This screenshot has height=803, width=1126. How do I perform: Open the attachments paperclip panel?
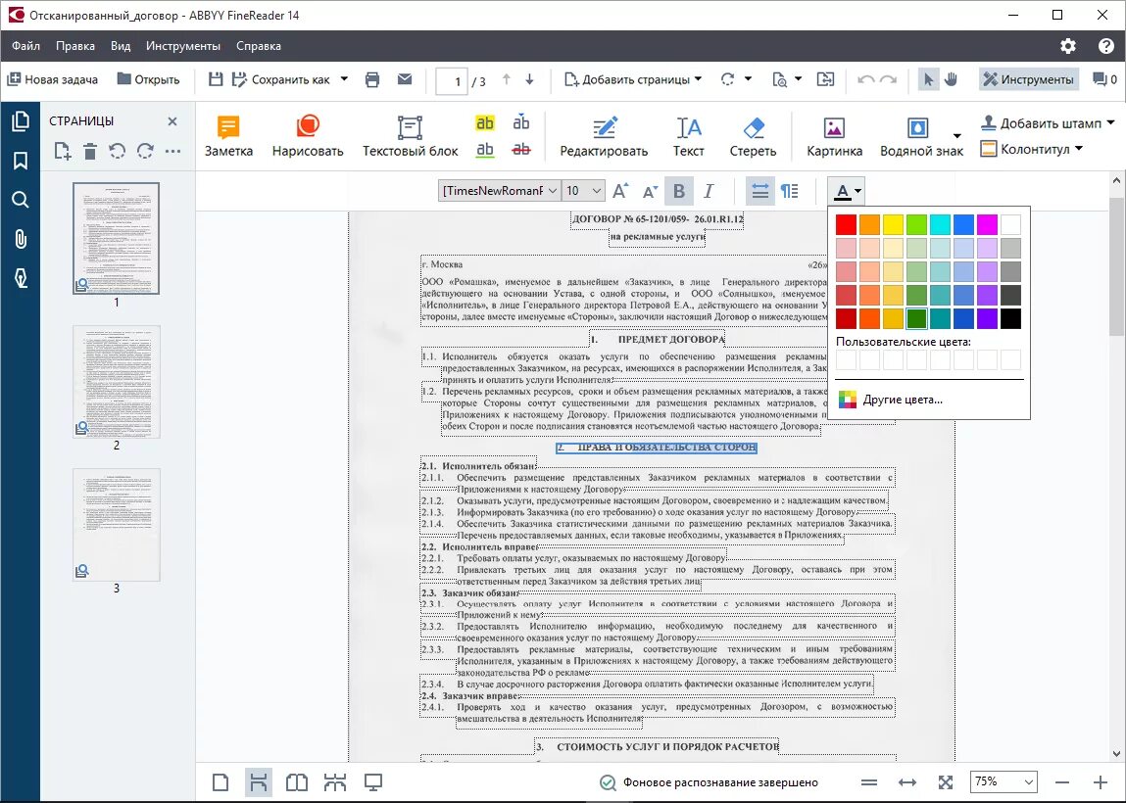click(x=21, y=238)
